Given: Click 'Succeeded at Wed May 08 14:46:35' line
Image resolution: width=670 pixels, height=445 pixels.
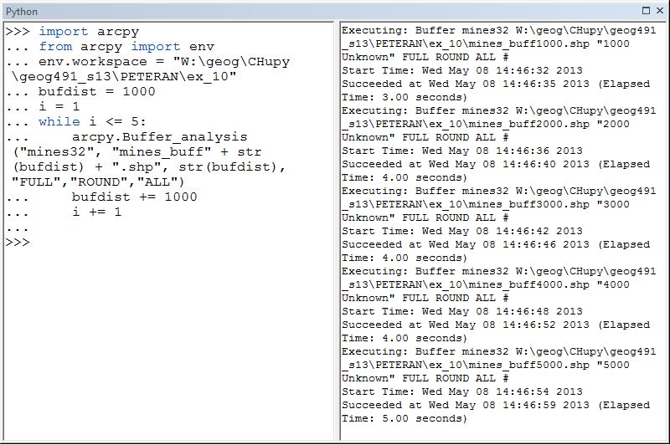Looking at the screenshot, I should click(496, 84).
